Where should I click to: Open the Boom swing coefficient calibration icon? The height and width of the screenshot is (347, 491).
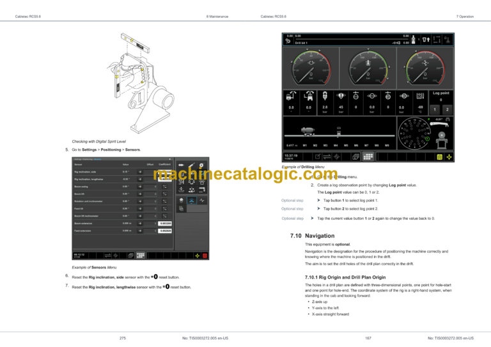tap(165, 187)
